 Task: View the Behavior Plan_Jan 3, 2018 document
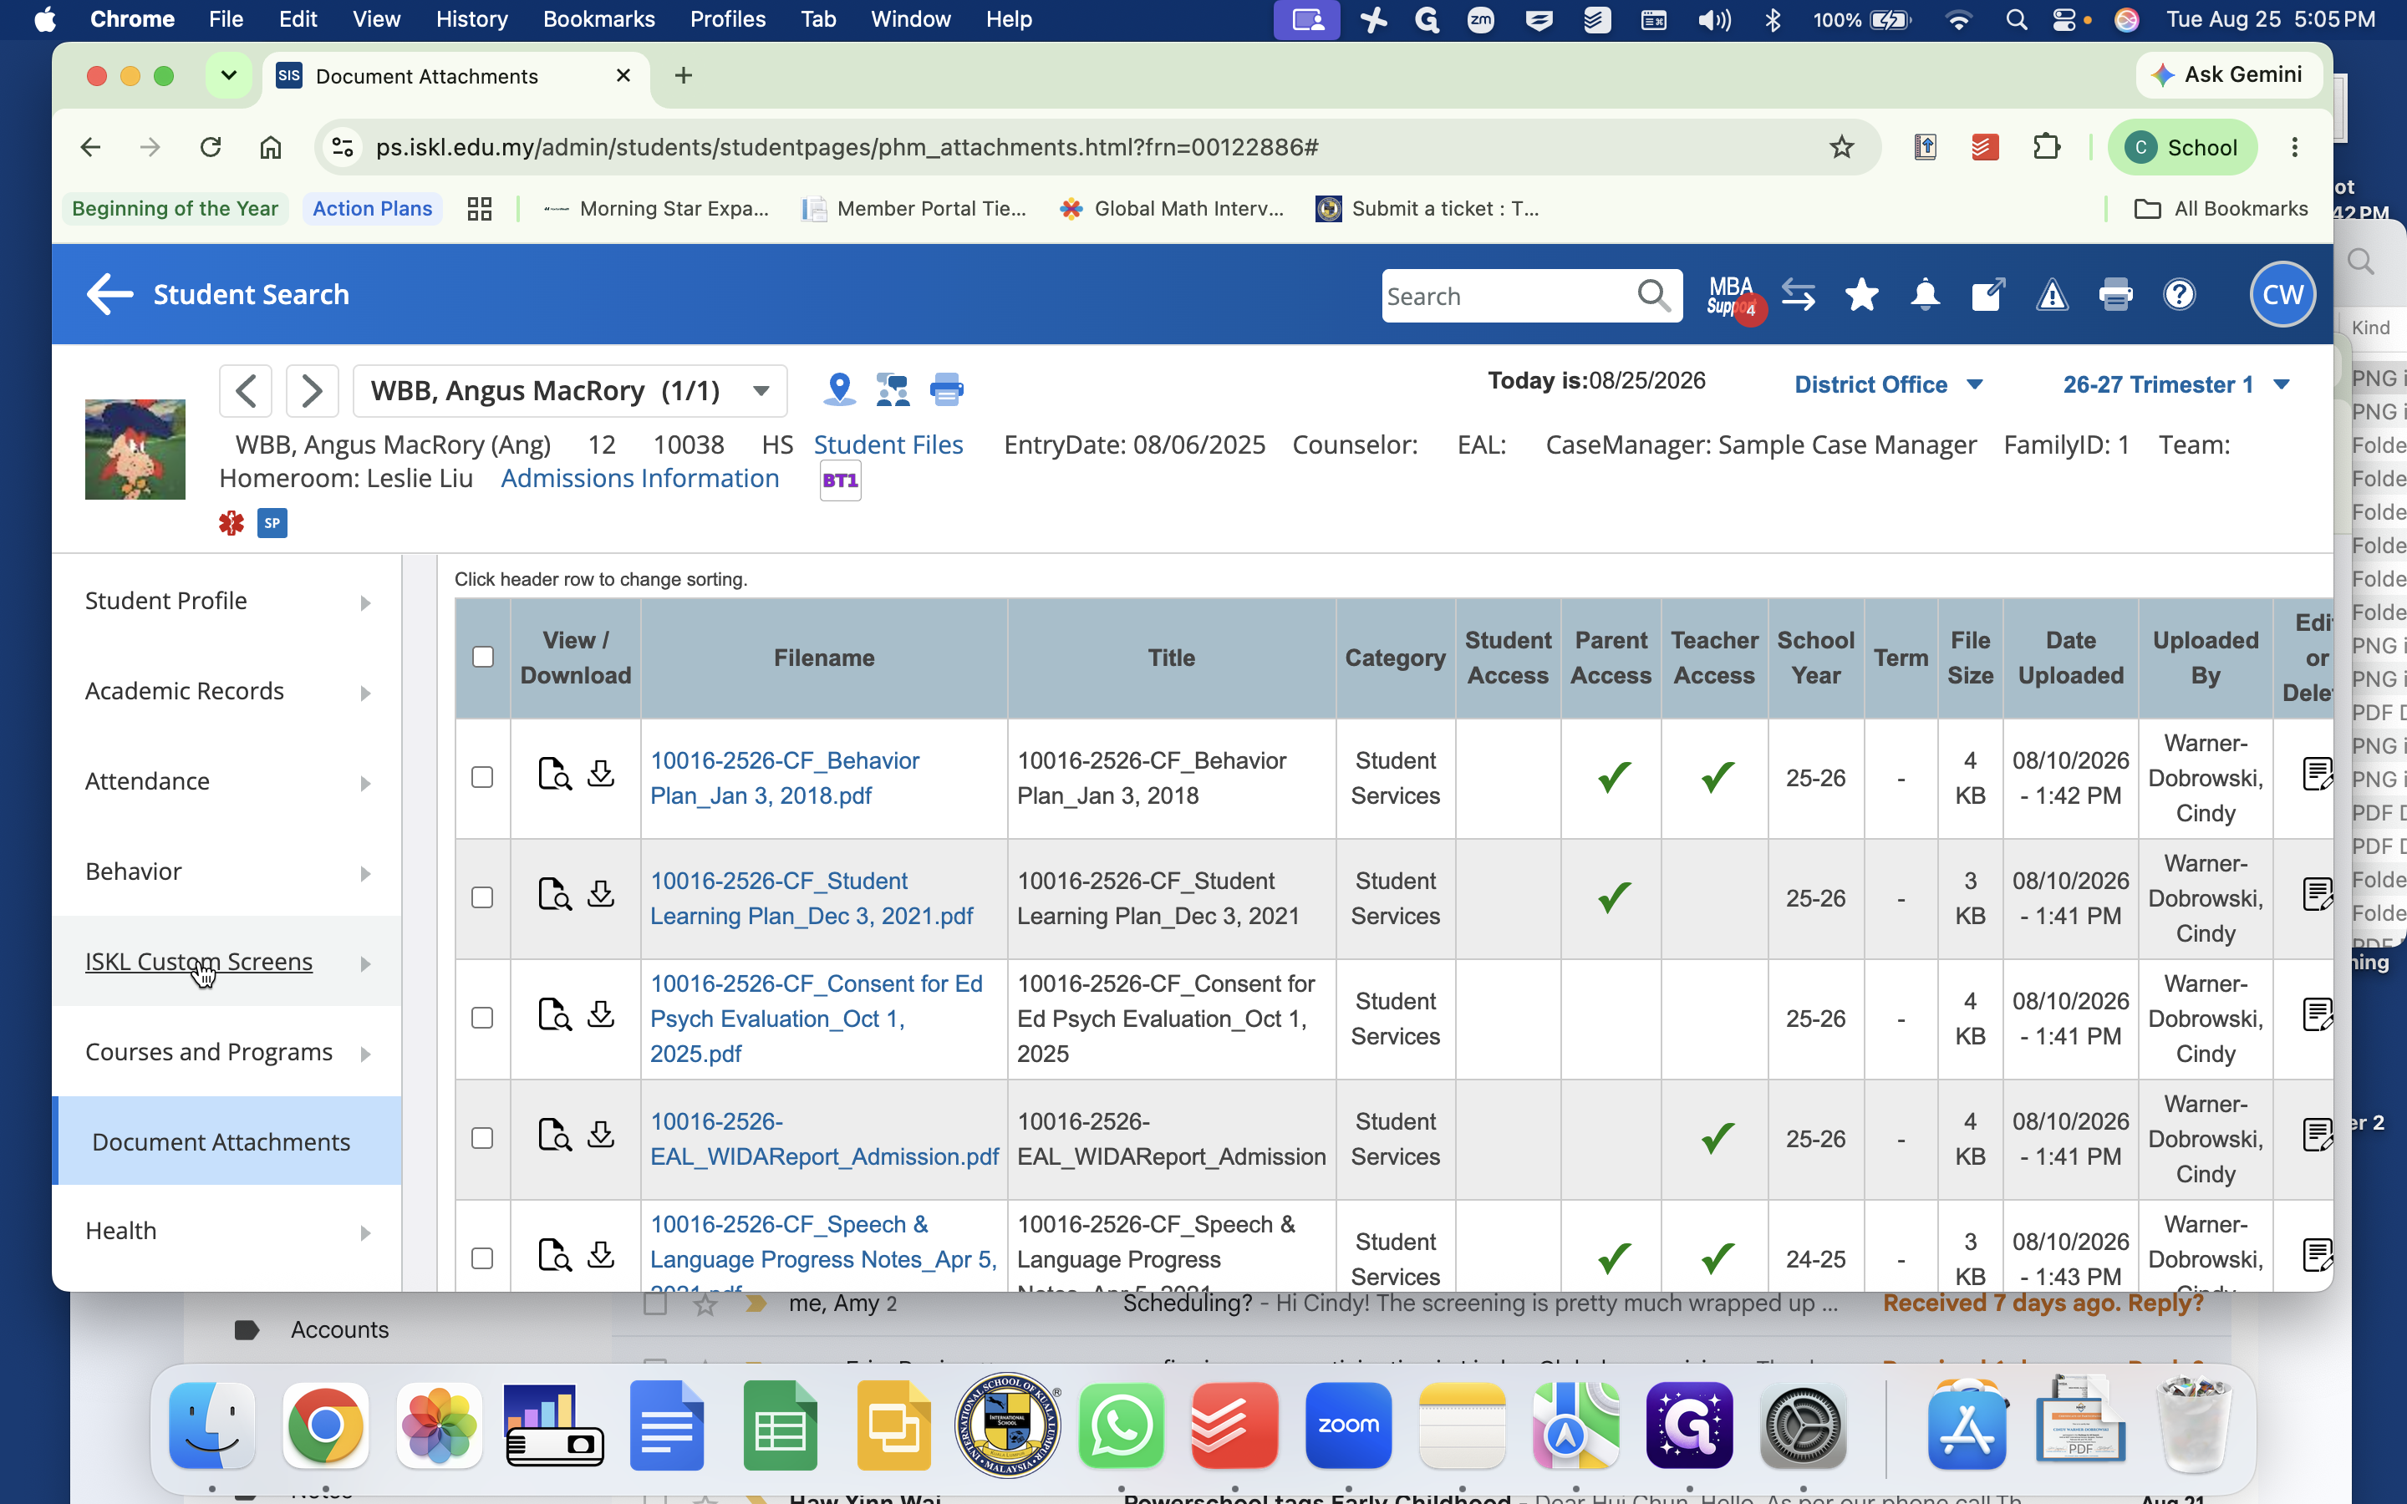[554, 774]
